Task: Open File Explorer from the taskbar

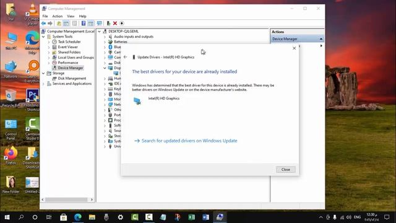Action: (92, 217)
